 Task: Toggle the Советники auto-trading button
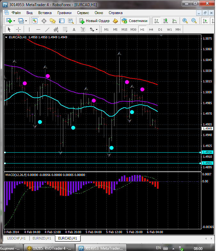click(x=135, y=21)
